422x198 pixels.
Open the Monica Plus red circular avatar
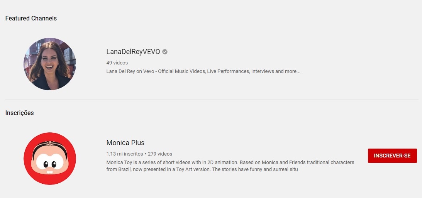point(50,159)
